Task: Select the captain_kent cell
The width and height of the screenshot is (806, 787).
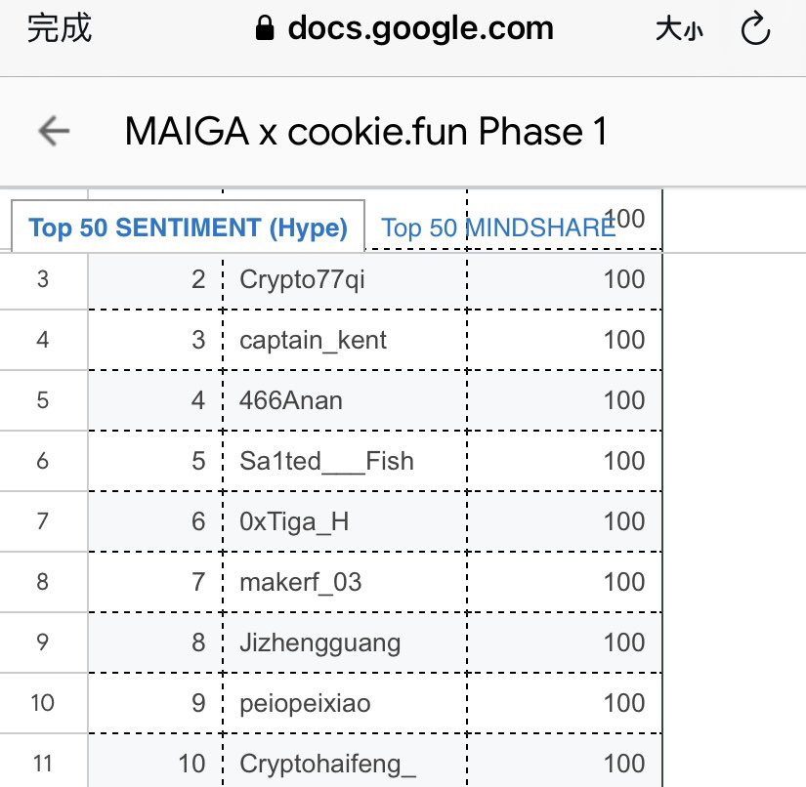Action: [345, 340]
